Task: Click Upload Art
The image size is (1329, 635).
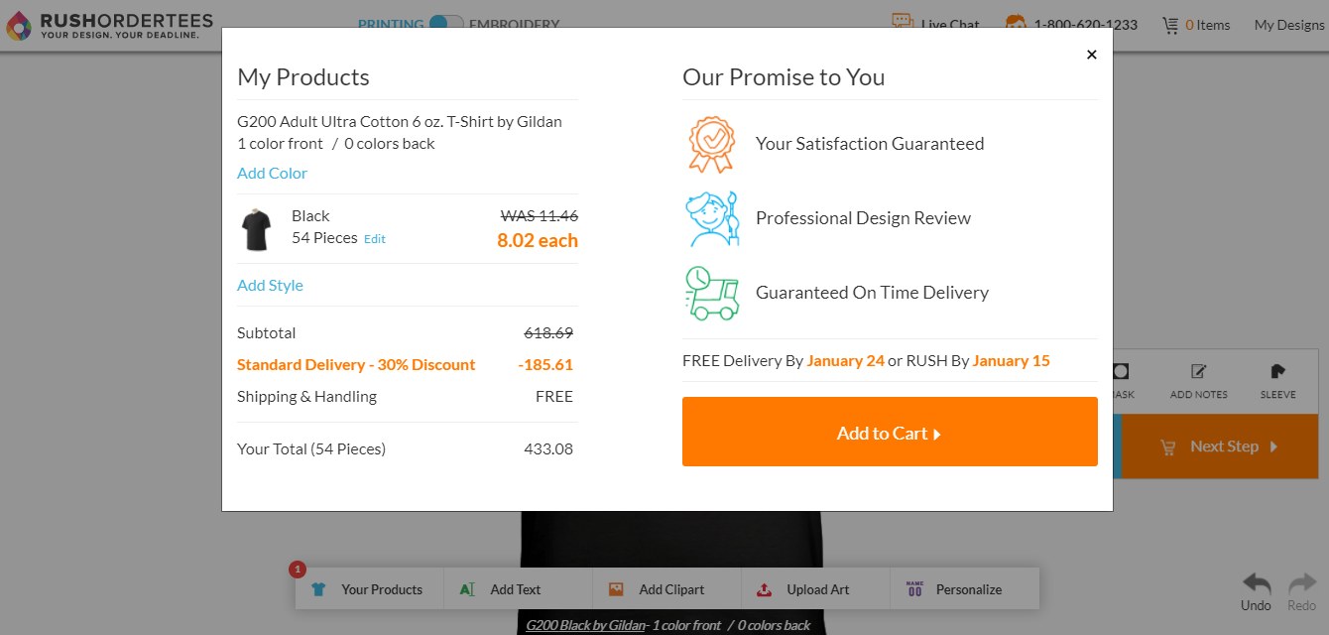Action: tap(815, 588)
